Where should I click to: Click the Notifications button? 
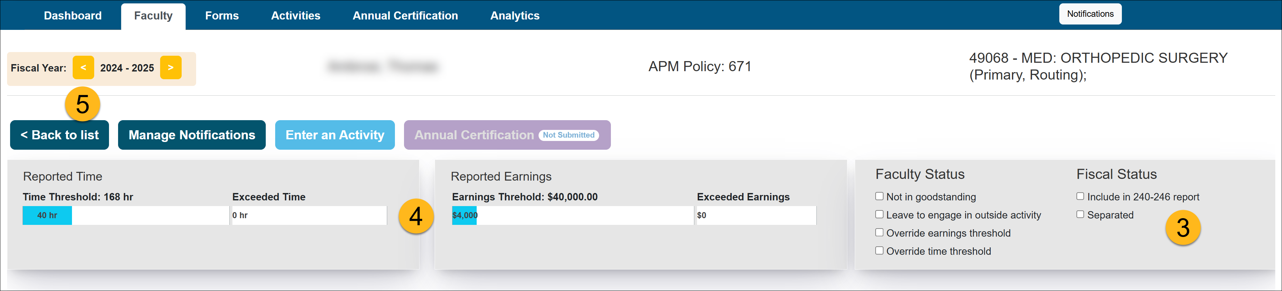[1090, 14]
